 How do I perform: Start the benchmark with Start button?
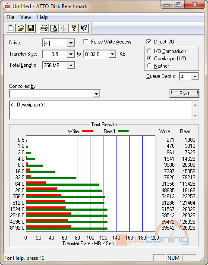(184, 94)
